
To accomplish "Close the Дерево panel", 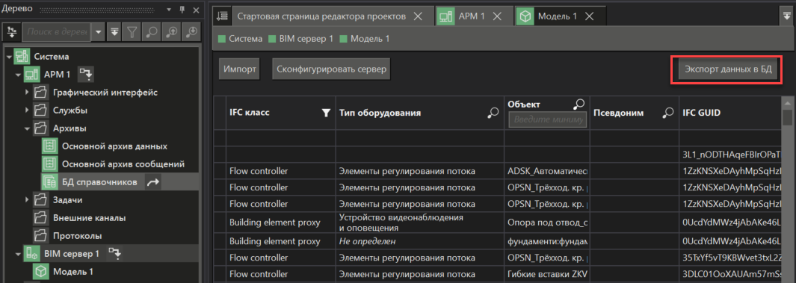I will [195, 9].
